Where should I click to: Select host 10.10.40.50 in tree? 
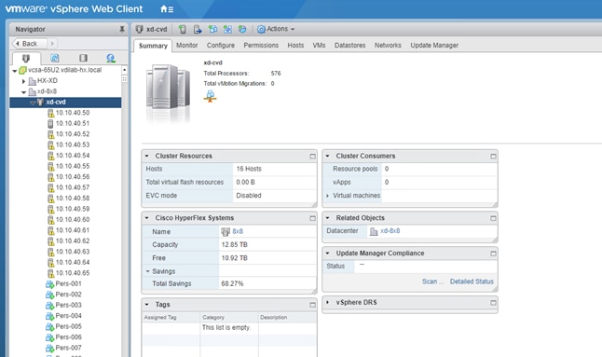(73, 113)
